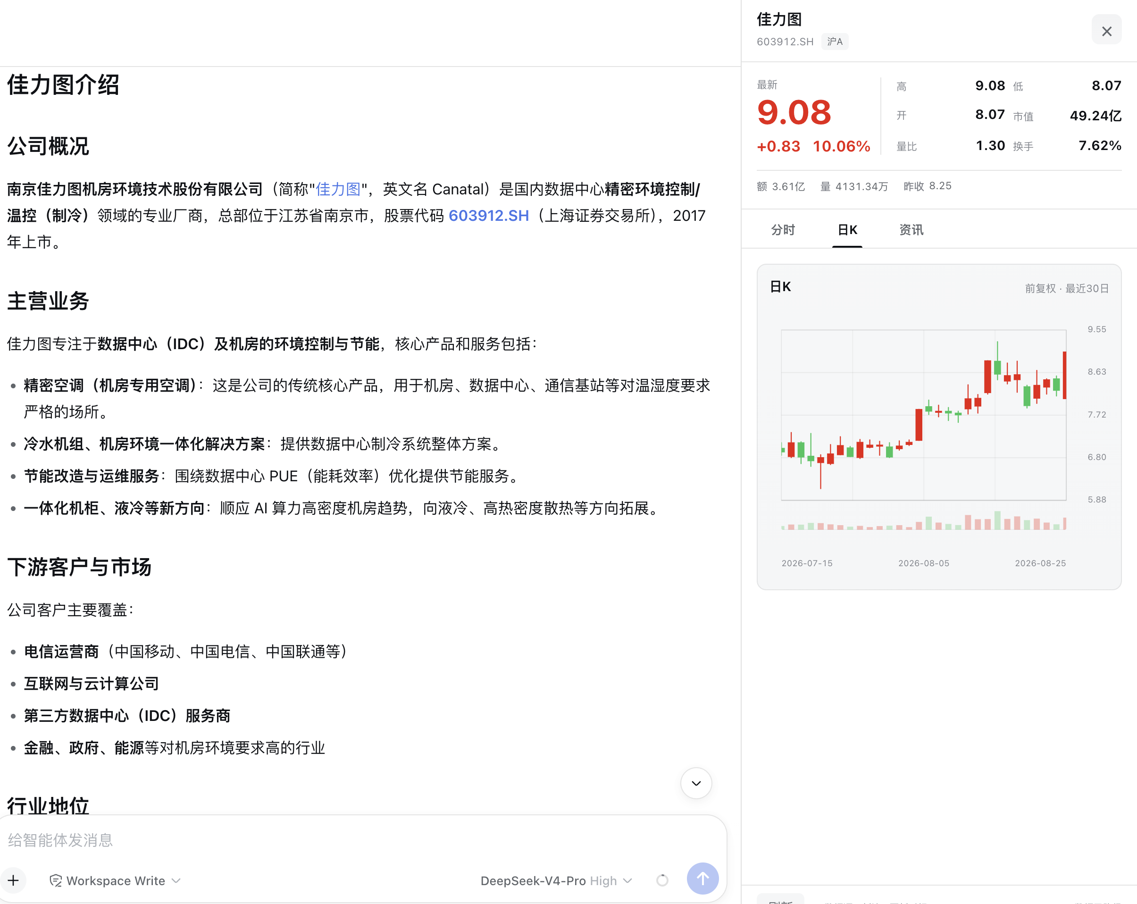The width and height of the screenshot is (1137, 904).
Task: Click the 佳力图 link in company overview
Action: pyautogui.click(x=338, y=189)
